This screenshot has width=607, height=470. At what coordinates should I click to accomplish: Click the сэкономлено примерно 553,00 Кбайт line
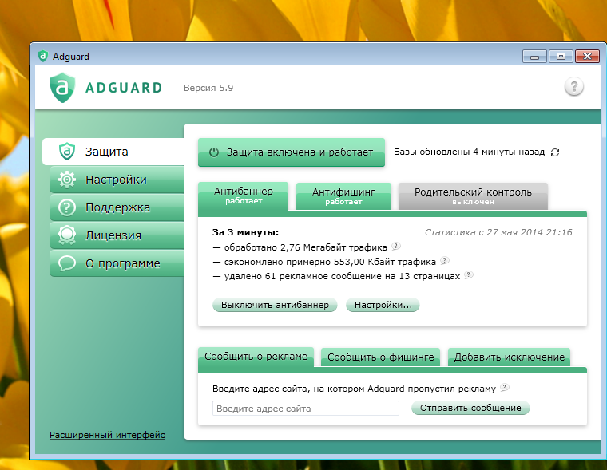coord(324,262)
